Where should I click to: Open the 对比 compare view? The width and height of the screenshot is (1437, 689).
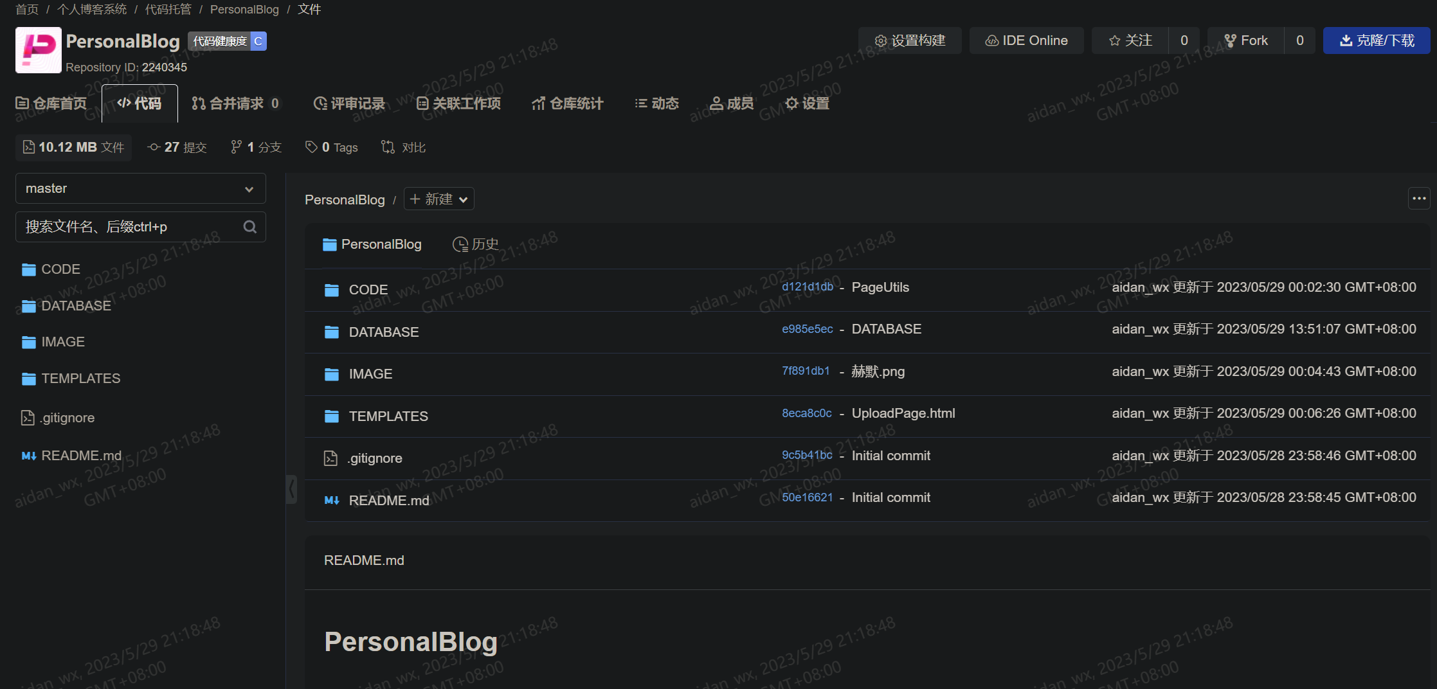coord(404,147)
